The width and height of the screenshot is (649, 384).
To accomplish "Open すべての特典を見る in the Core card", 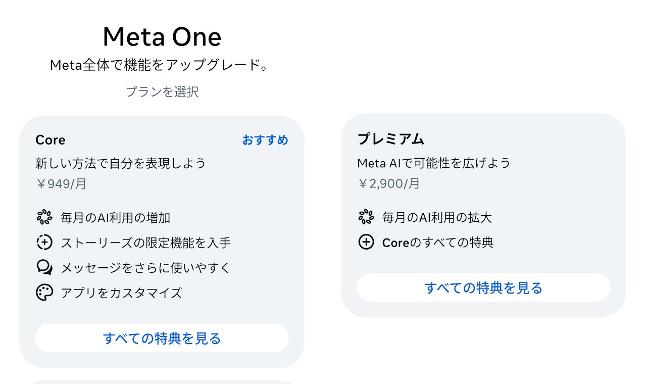I will click(x=162, y=338).
